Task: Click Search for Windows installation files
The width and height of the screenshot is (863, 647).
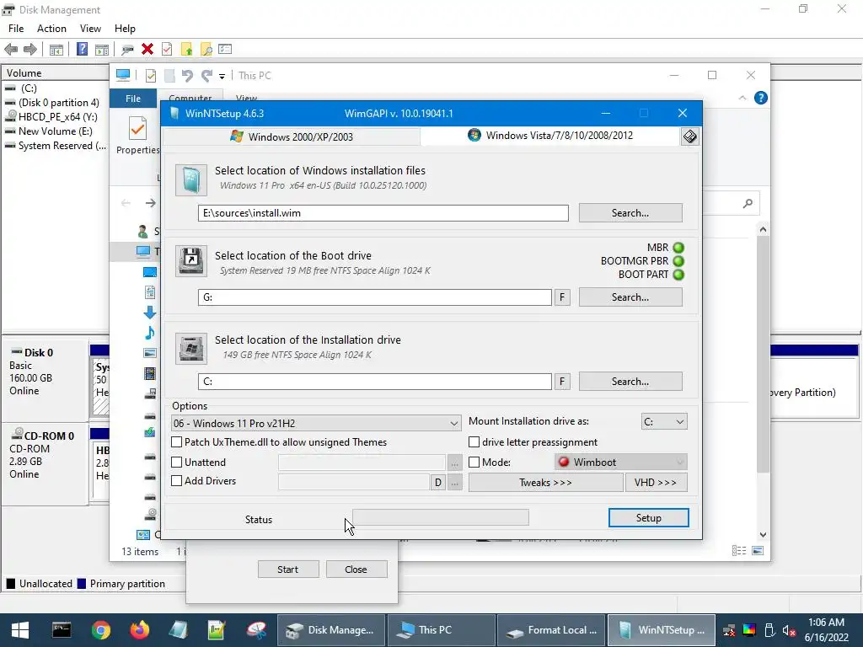Action: pos(630,213)
